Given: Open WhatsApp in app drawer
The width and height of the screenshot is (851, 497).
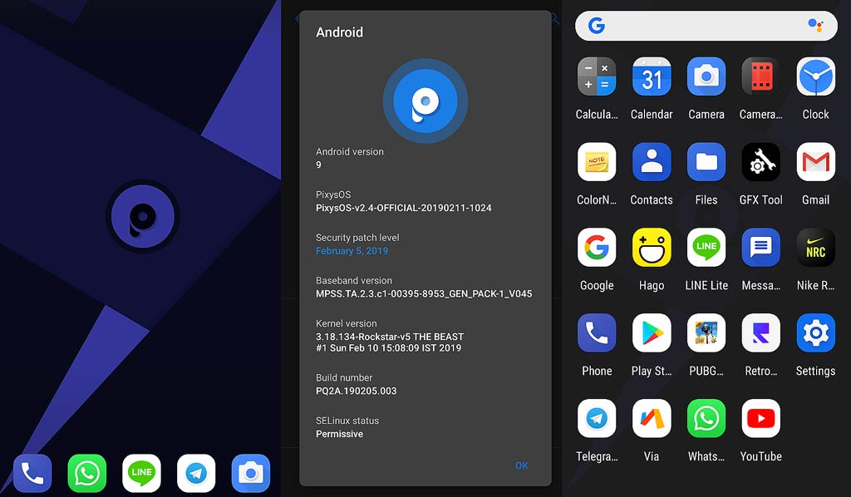Looking at the screenshot, I should (x=706, y=418).
